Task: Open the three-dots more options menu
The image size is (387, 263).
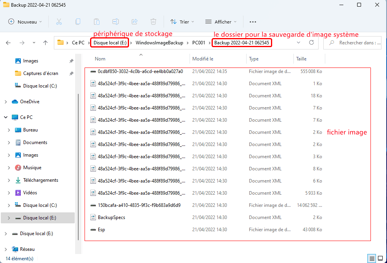Action: tap(253, 22)
